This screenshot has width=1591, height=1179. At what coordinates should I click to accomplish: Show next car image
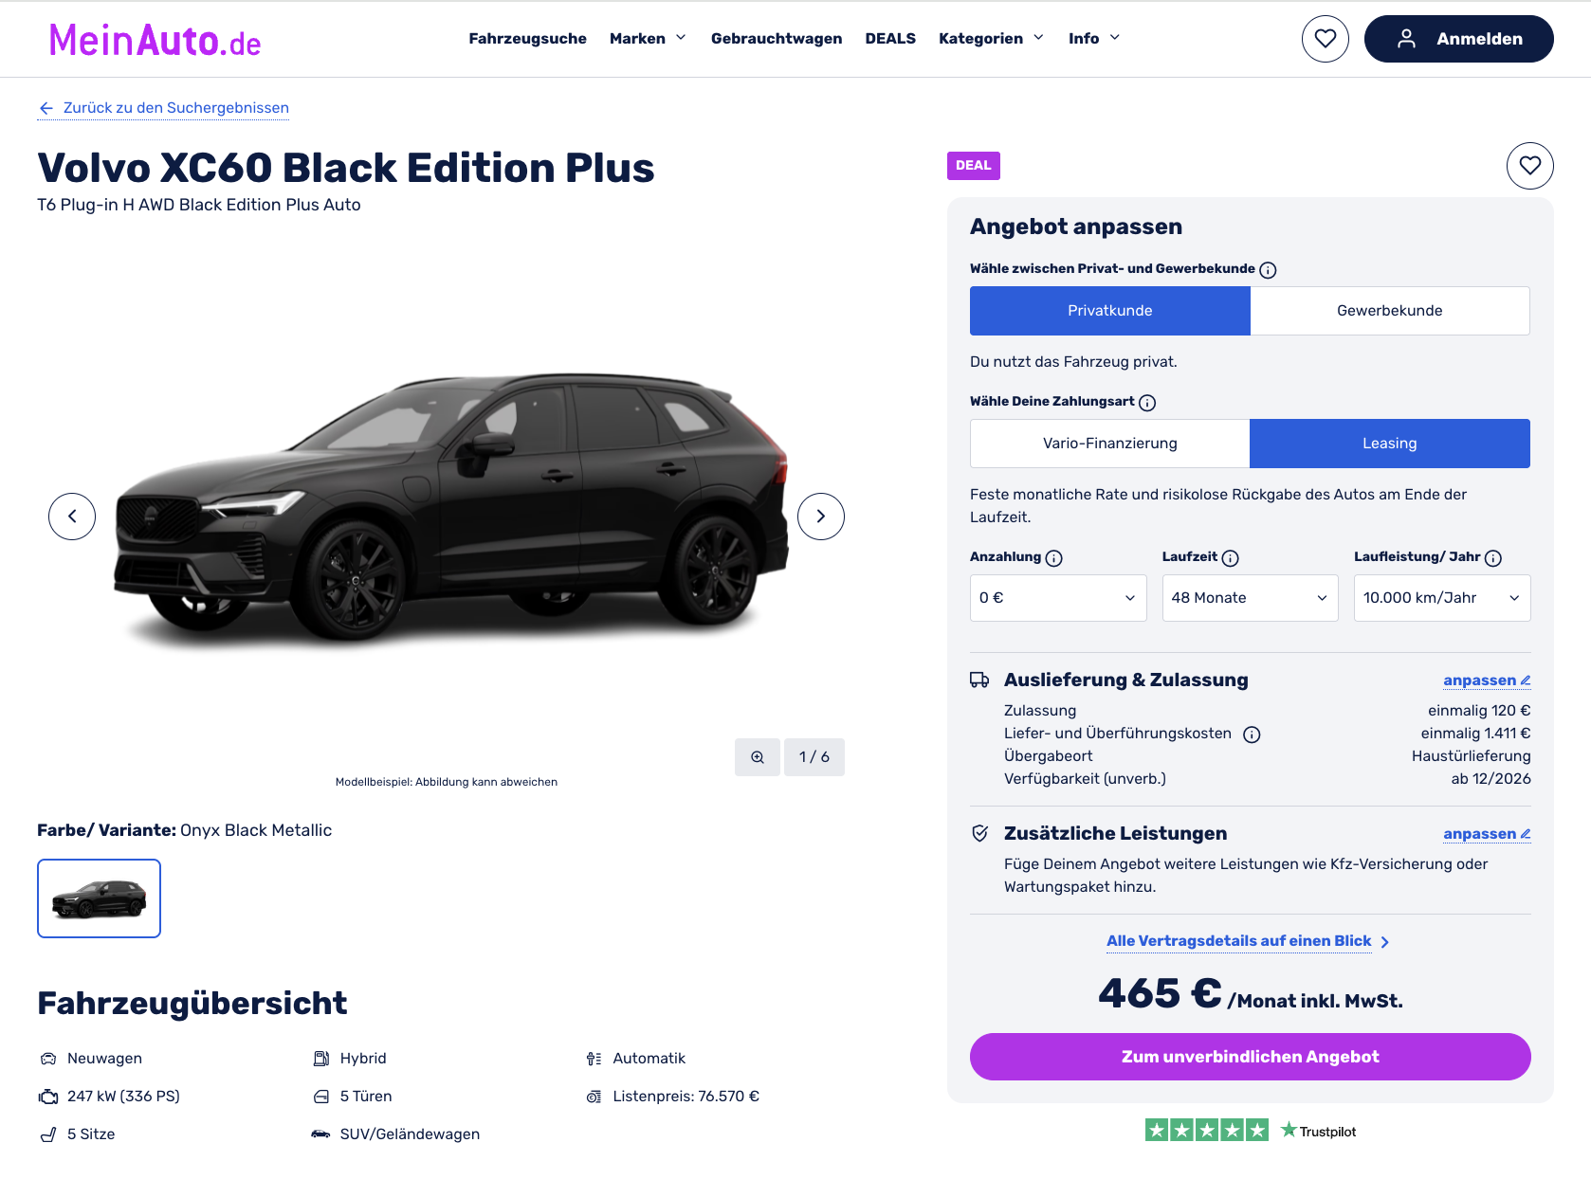point(820,517)
